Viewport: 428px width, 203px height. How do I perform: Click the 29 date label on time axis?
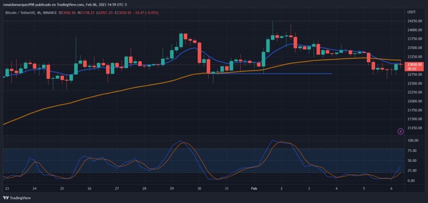point(172,189)
